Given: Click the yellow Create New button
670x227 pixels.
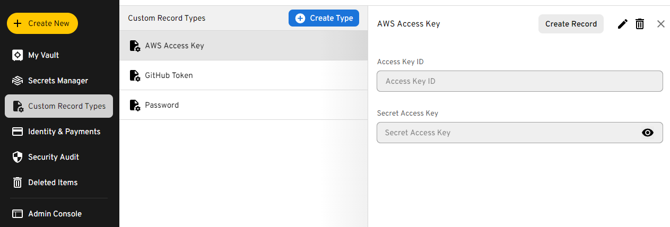Looking at the screenshot, I should [x=42, y=23].
